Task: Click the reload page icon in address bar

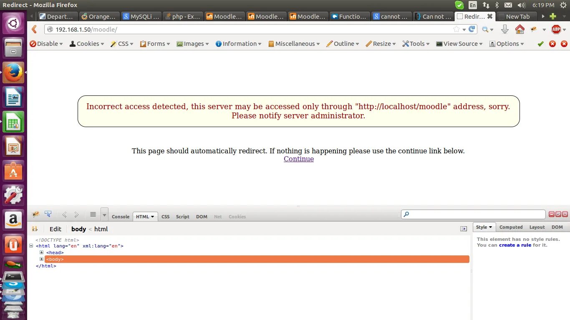Action: point(472,30)
